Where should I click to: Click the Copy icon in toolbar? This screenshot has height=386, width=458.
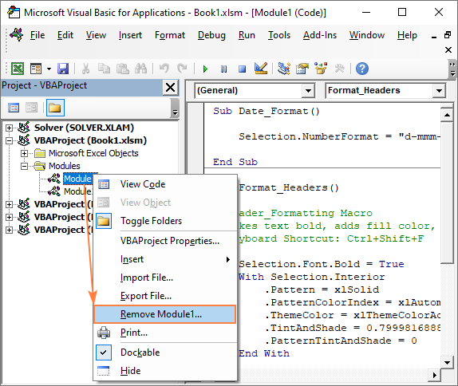104,69
